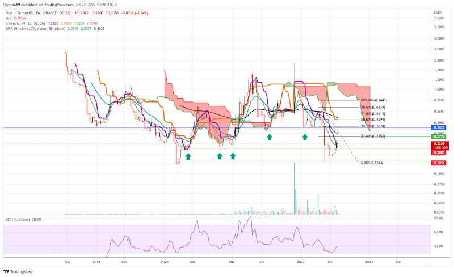Screen dimensions: 454x277
Task: Click 0.7500 on the price axis
Action: point(439,100)
